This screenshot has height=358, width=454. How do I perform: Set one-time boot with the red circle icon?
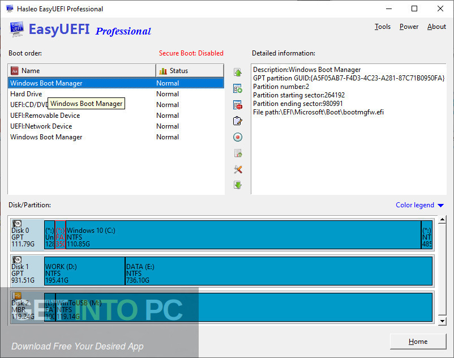tap(238, 137)
